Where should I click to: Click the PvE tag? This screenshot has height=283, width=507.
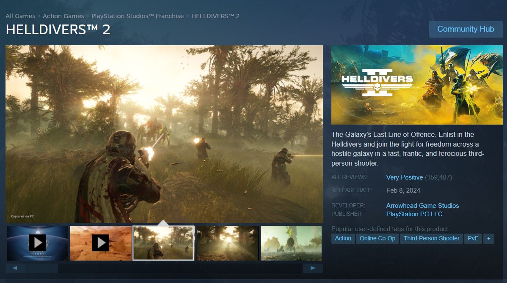click(x=473, y=238)
